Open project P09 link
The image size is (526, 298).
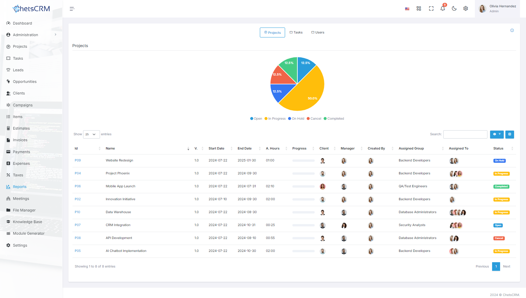coord(78,160)
